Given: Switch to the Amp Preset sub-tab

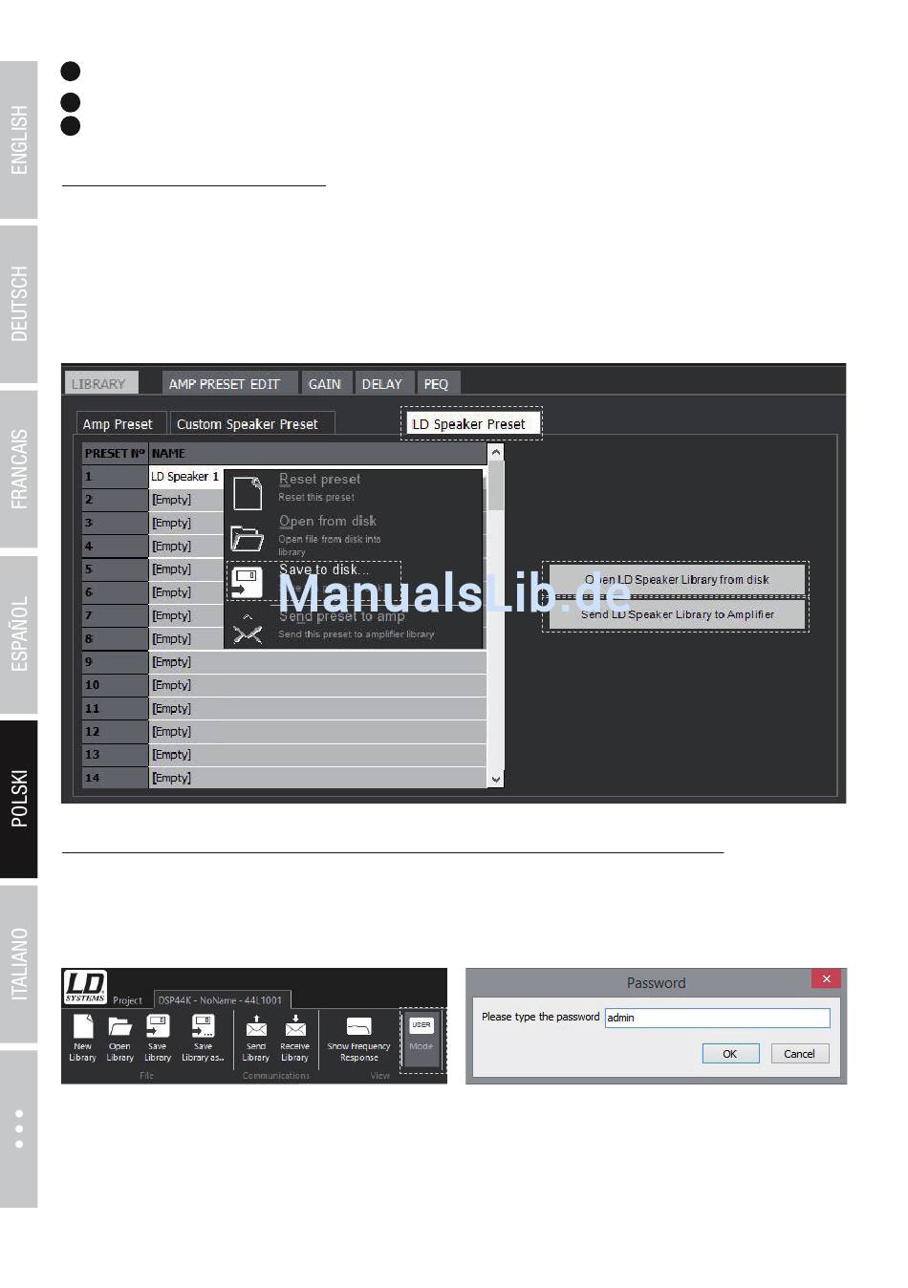Looking at the screenshot, I should point(120,424).
